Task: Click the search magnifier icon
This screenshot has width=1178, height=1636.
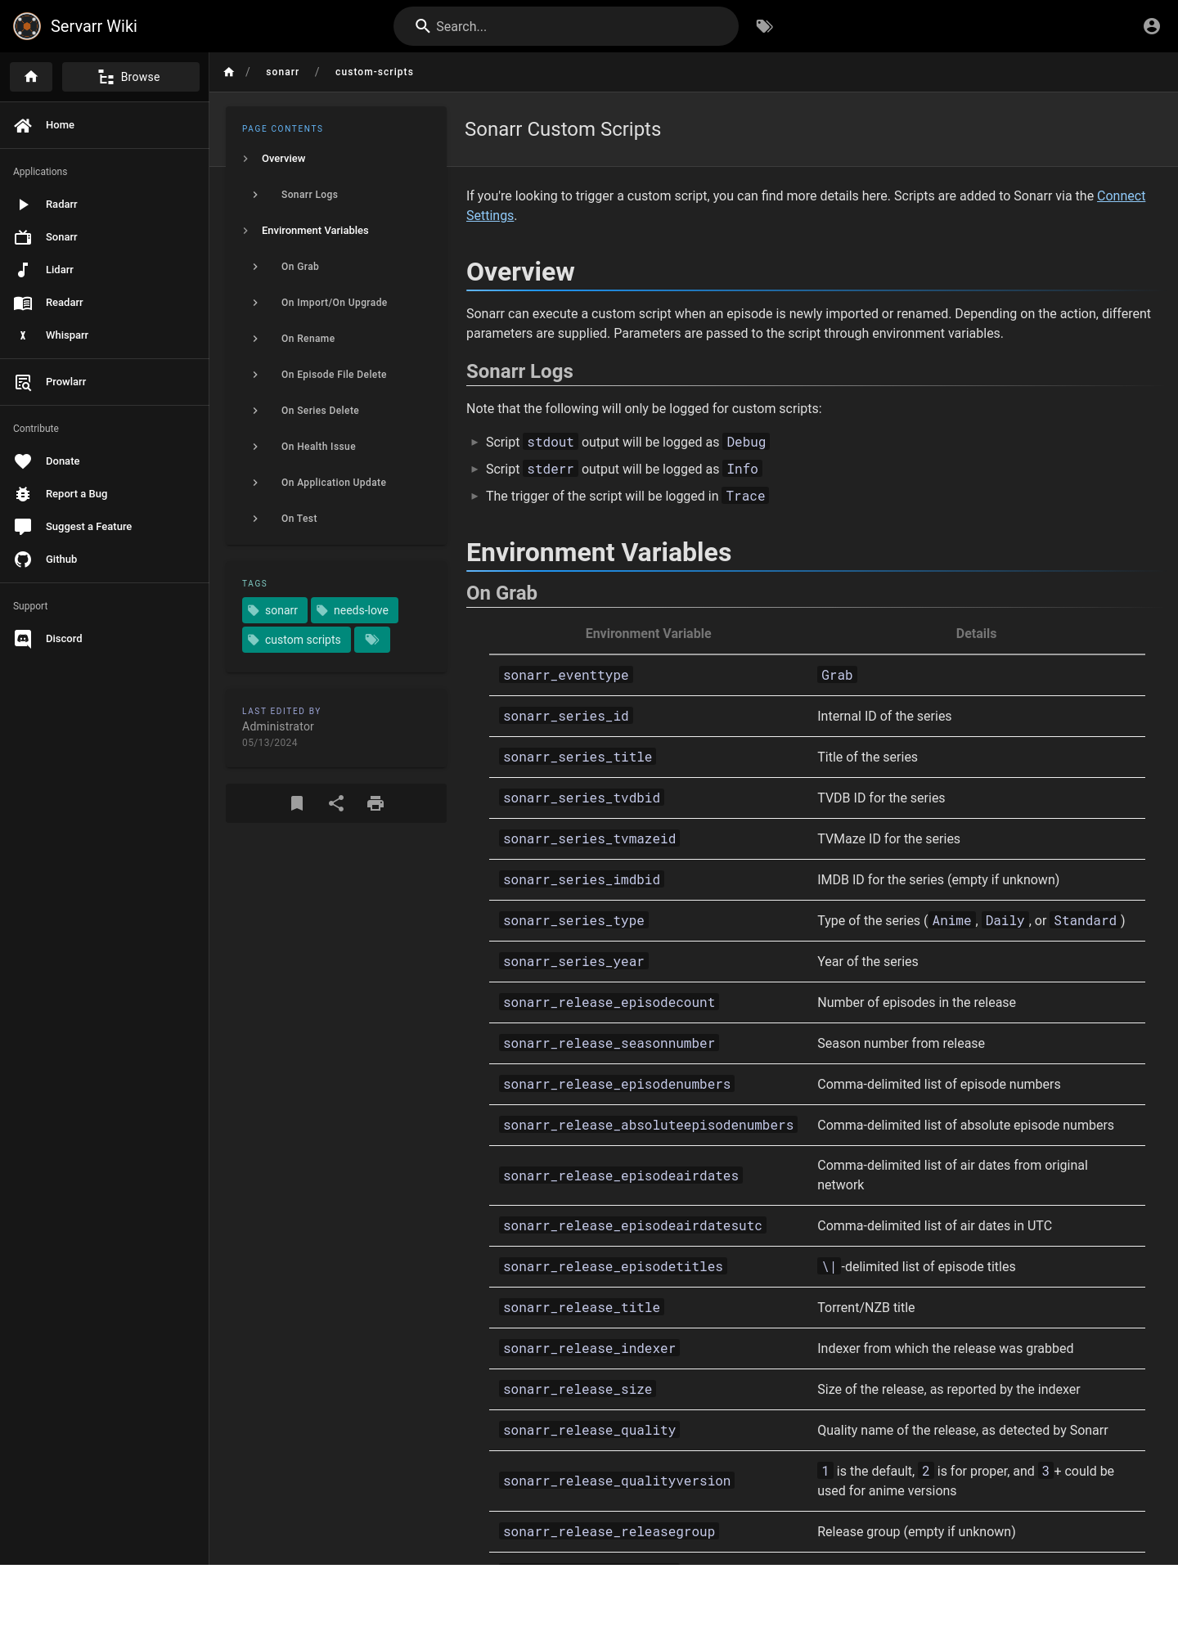Action: (423, 26)
